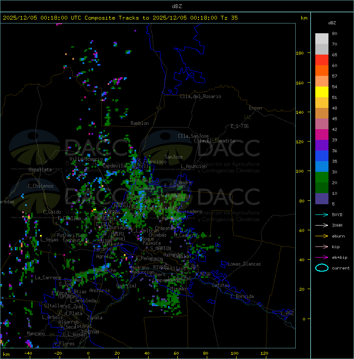
Task: Click the Clla.del_Rosario label
Action: point(200,96)
